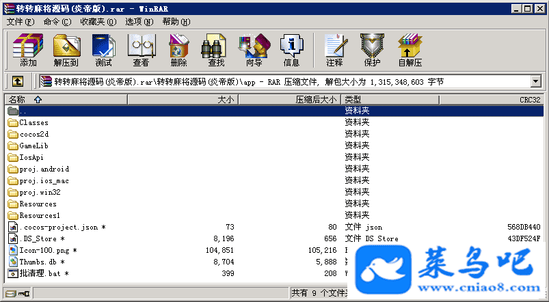Open the 收藏夹(O) menu
The image size is (549, 302).
pyautogui.click(x=98, y=22)
